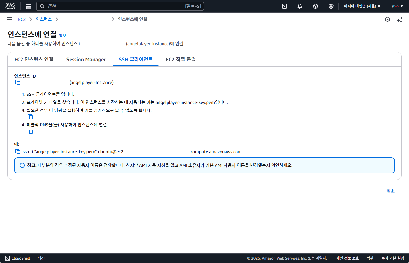Click the CloudShell icon in footer

pos(7,258)
